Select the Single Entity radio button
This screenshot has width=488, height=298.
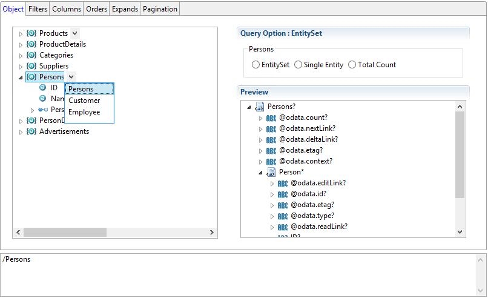(x=298, y=65)
